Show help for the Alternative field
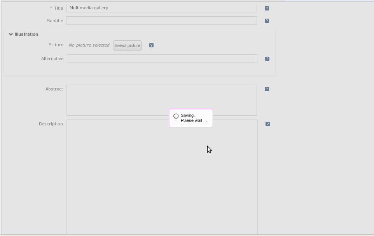The image size is (374, 236). 267,59
